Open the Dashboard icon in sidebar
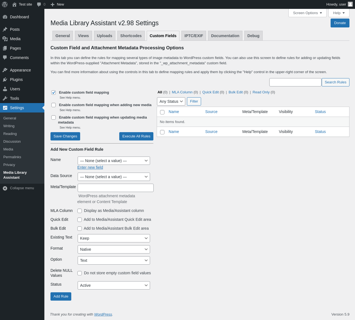The height and width of the screenshot is (320, 355). pos(5,17)
